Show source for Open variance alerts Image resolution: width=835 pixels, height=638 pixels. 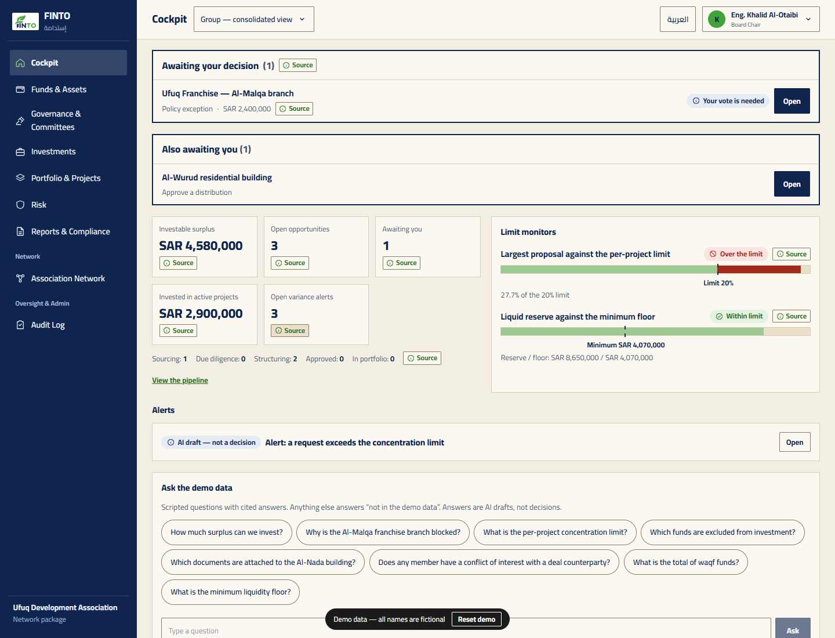click(x=290, y=331)
